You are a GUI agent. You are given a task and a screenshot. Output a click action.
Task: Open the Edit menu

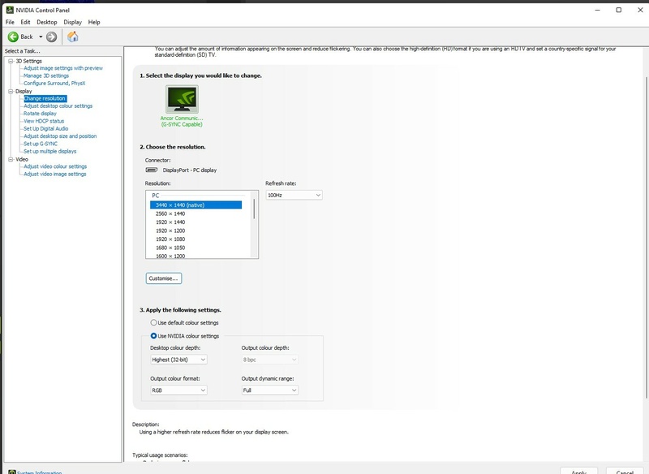pyautogui.click(x=25, y=22)
